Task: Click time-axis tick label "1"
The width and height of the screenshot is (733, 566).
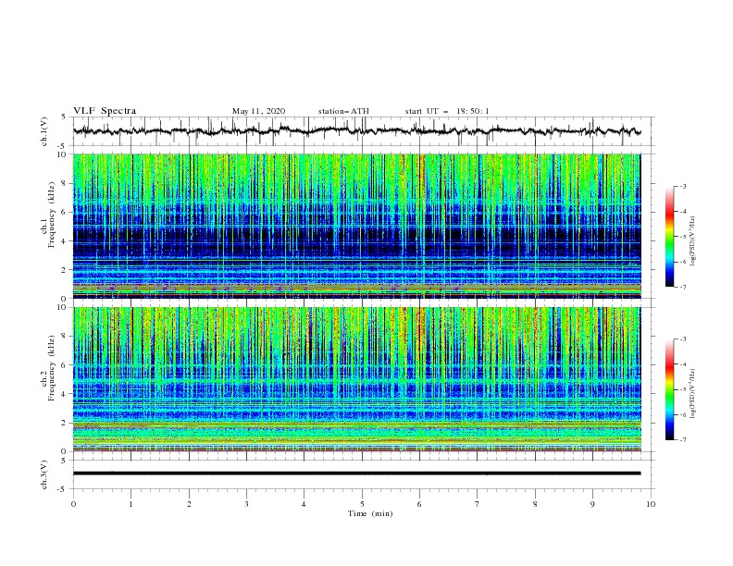Action: pyautogui.click(x=130, y=504)
